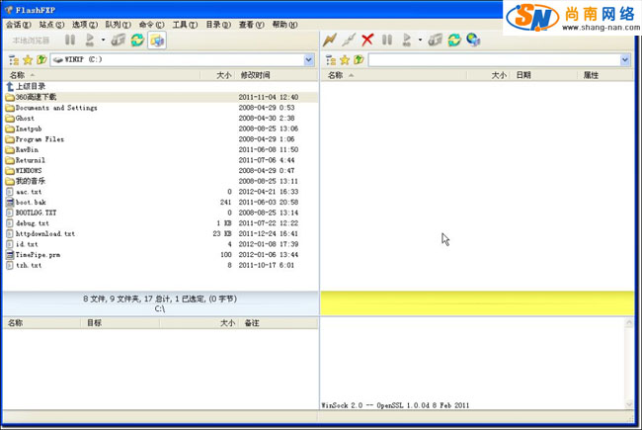Expand the WINXP (C:) drive dropdown

tap(309, 60)
